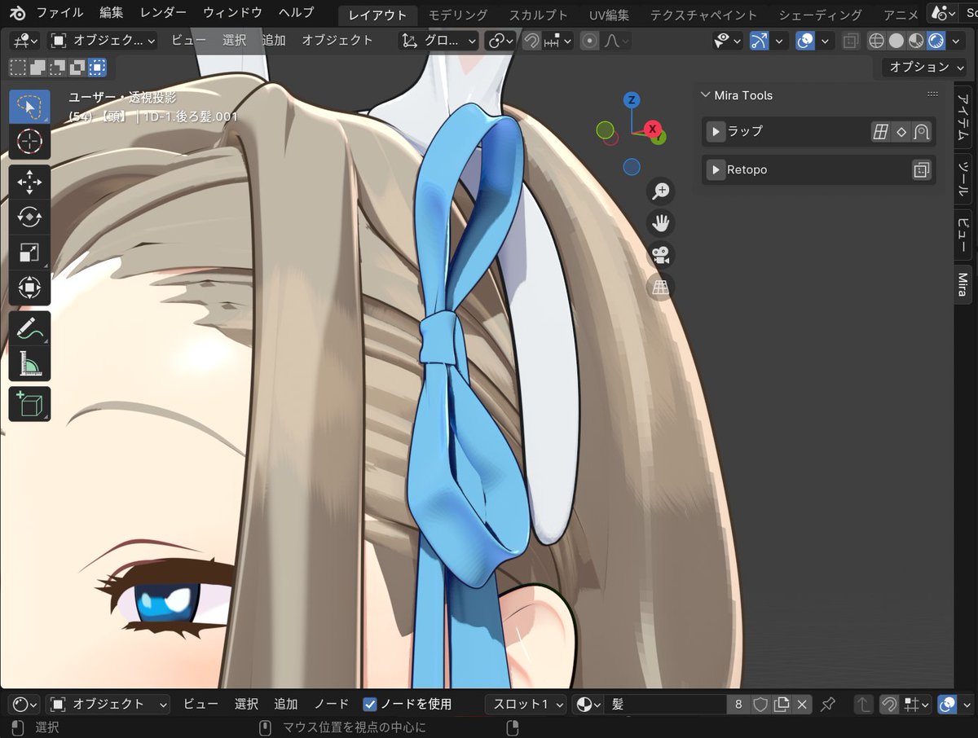Switch to the モデリング workspace tab

coord(457,15)
